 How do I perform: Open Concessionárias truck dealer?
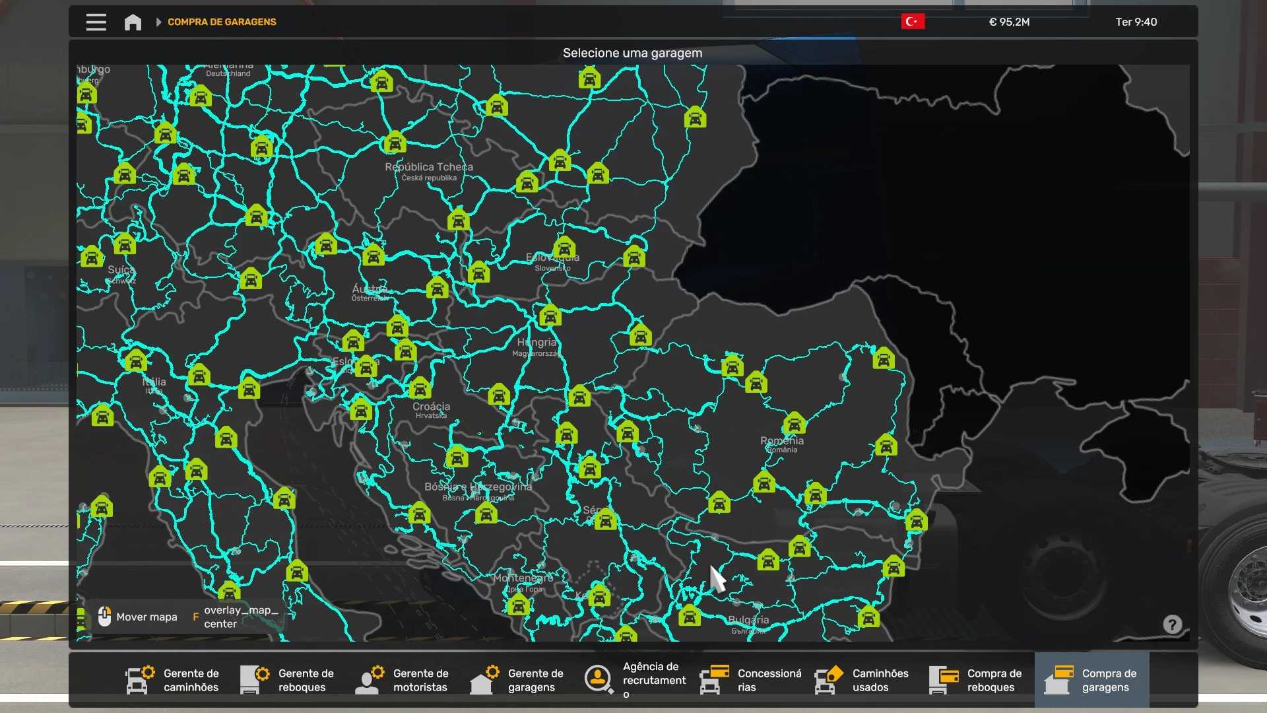click(750, 680)
